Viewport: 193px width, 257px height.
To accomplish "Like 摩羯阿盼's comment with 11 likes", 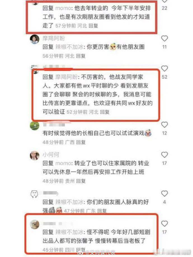I will pyautogui.click(x=164, y=39).
